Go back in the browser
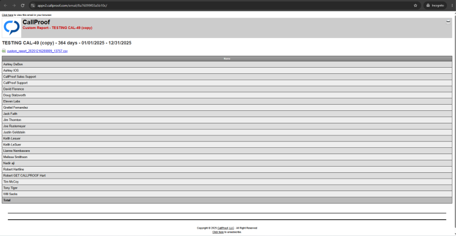 point(5,6)
